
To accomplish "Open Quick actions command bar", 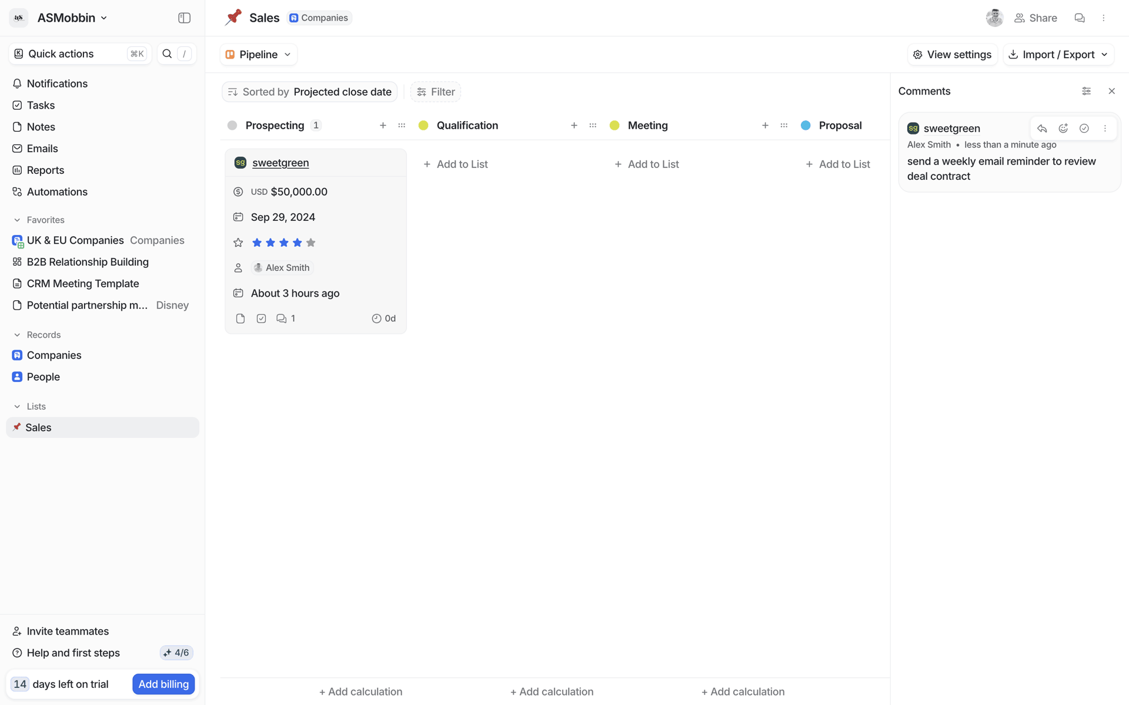I will click(80, 54).
